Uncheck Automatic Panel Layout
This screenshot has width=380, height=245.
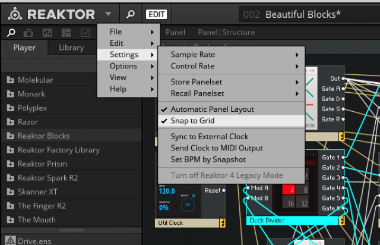(212, 109)
